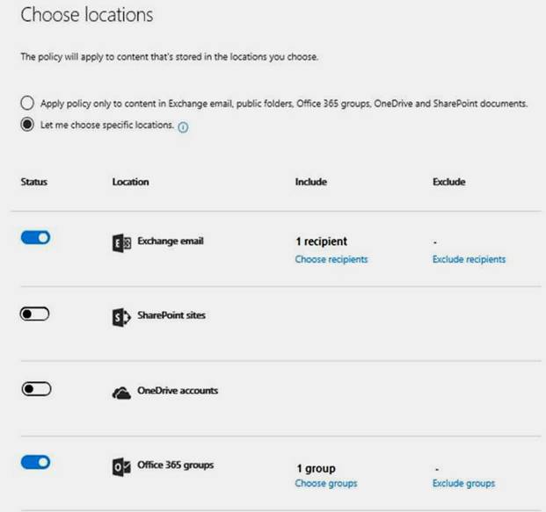Turn off the Exchange email toggle
546x512 pixels.
tap(35, 237)
